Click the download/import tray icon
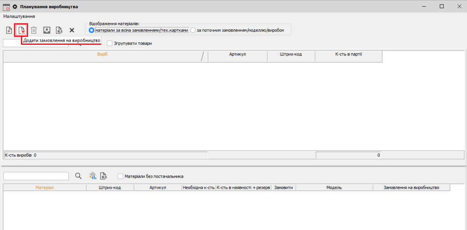This screenshot has width=467, height=230. tap(47, 30)
